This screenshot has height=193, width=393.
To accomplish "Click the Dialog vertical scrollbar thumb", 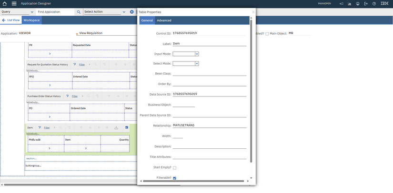I will click(251, 91).
